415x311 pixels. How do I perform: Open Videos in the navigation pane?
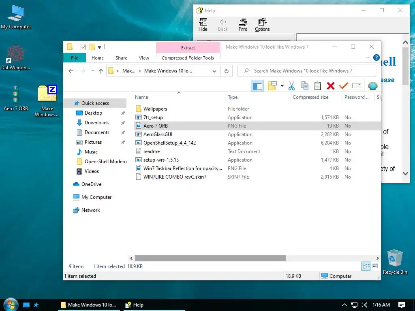point(92,171)
